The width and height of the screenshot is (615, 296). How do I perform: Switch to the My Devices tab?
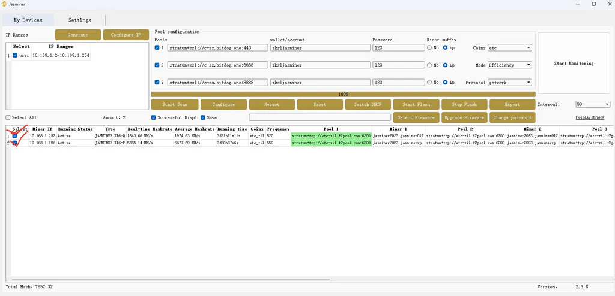[29, 20]
